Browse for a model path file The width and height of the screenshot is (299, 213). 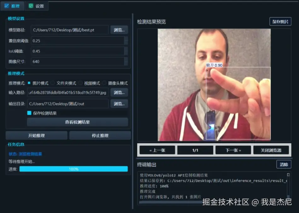119,30
